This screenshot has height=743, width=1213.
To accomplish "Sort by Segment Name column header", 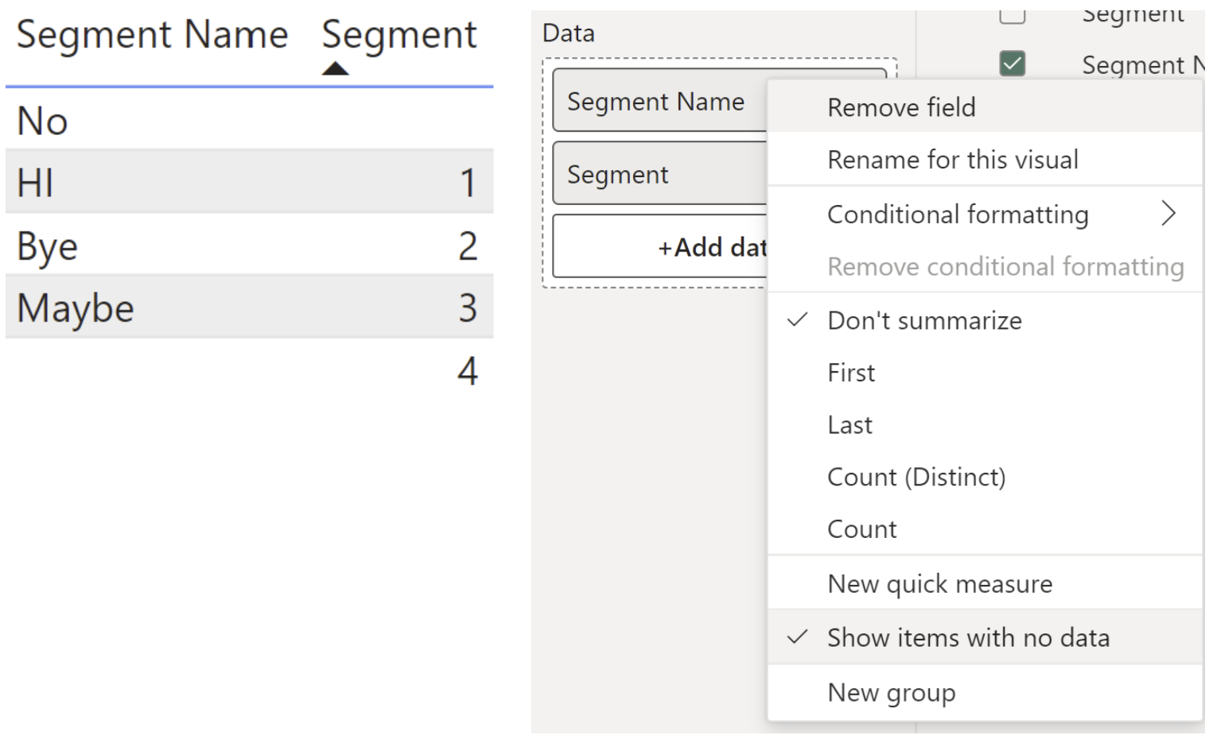I will [152, 35].
